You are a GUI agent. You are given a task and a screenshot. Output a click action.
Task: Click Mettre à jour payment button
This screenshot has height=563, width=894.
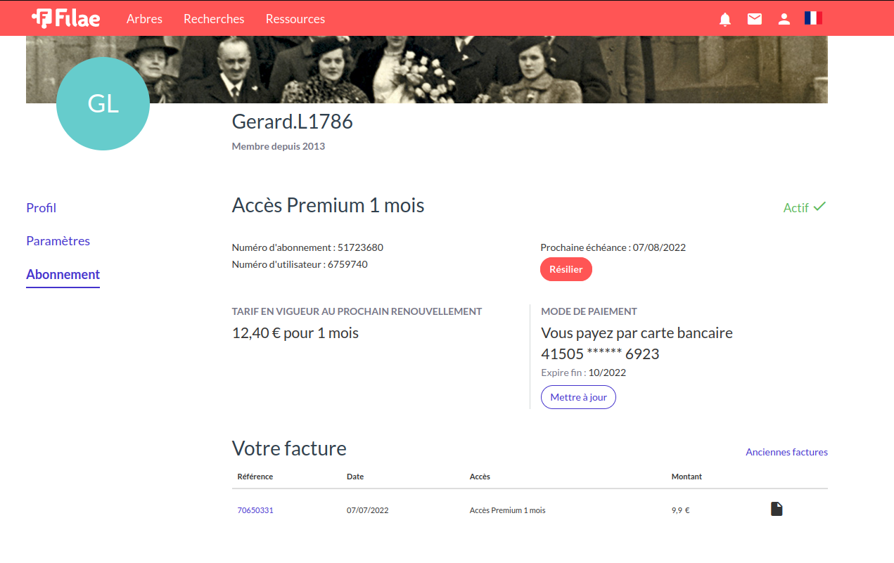tap(578, 397)
